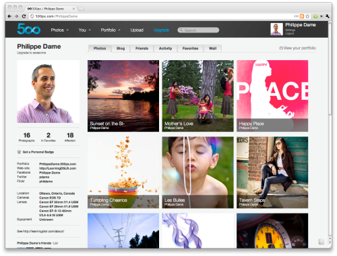Focus the Search input field
The height and width of the screenshot is (256, 337).
[x=198, y=30]
